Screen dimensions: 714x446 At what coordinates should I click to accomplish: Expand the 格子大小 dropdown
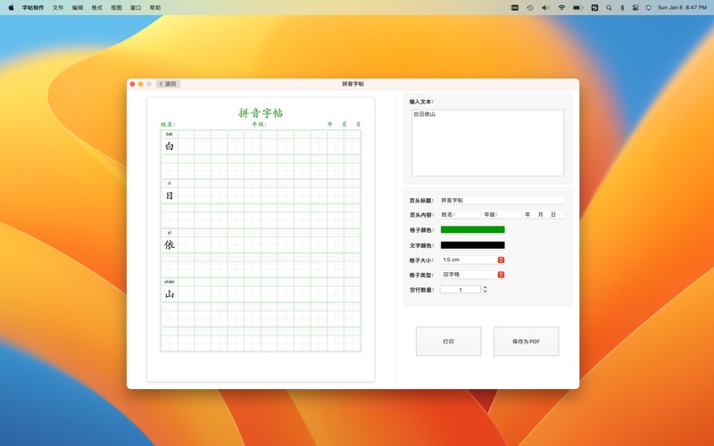501,260
